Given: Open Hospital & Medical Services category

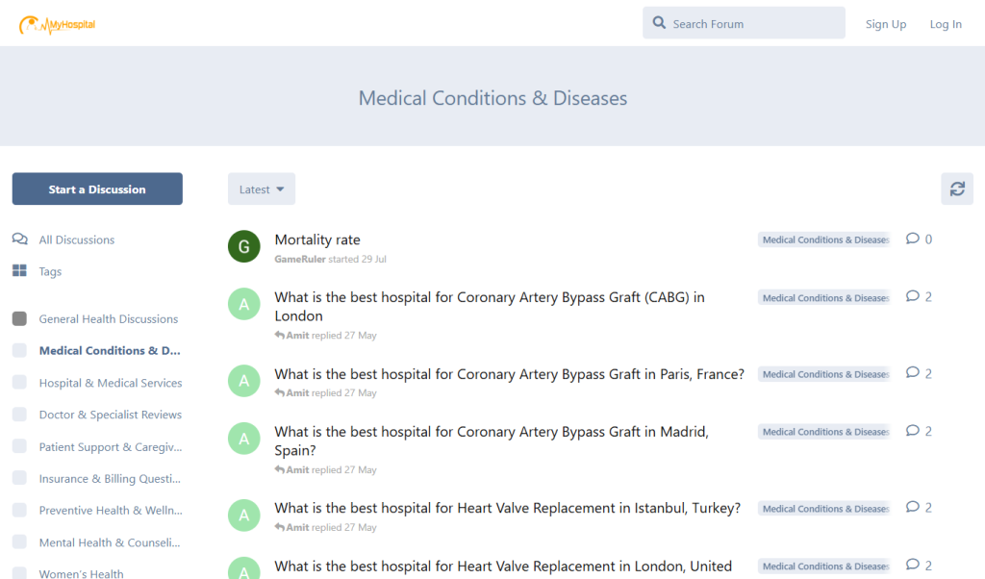Looking at the screenshot, I should (110, 383).
